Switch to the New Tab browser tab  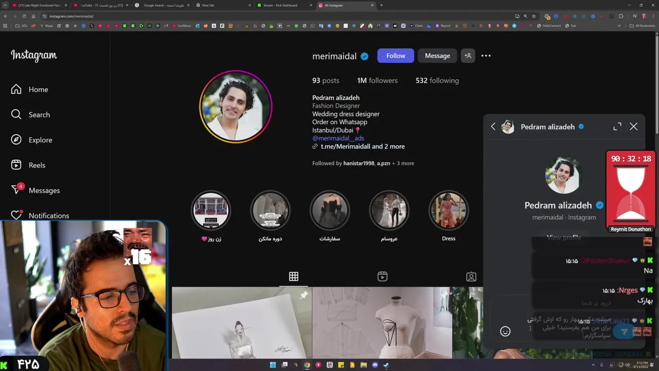pos(223,5)
